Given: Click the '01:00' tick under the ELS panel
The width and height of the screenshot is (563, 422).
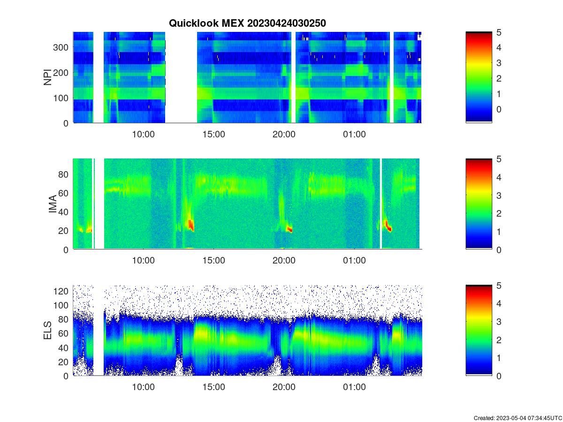Looking at the screenshot, I should 354,387.
